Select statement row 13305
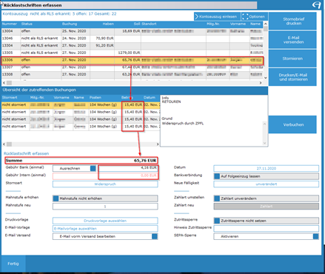This screenshot has height=274, width=325. 133,53
